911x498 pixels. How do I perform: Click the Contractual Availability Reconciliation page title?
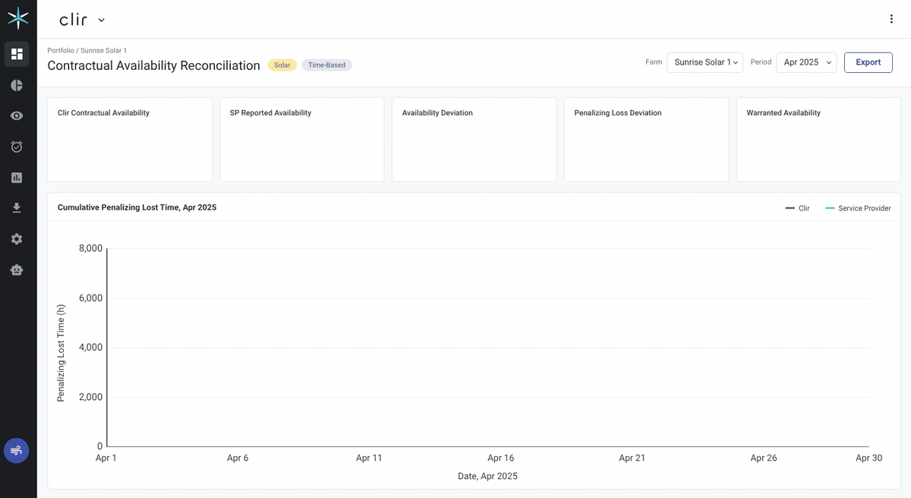click(x=153, y=65)
